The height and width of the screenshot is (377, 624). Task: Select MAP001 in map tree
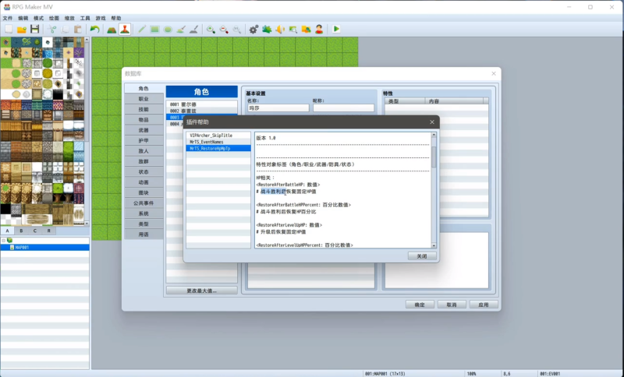(x=45, y=248)
